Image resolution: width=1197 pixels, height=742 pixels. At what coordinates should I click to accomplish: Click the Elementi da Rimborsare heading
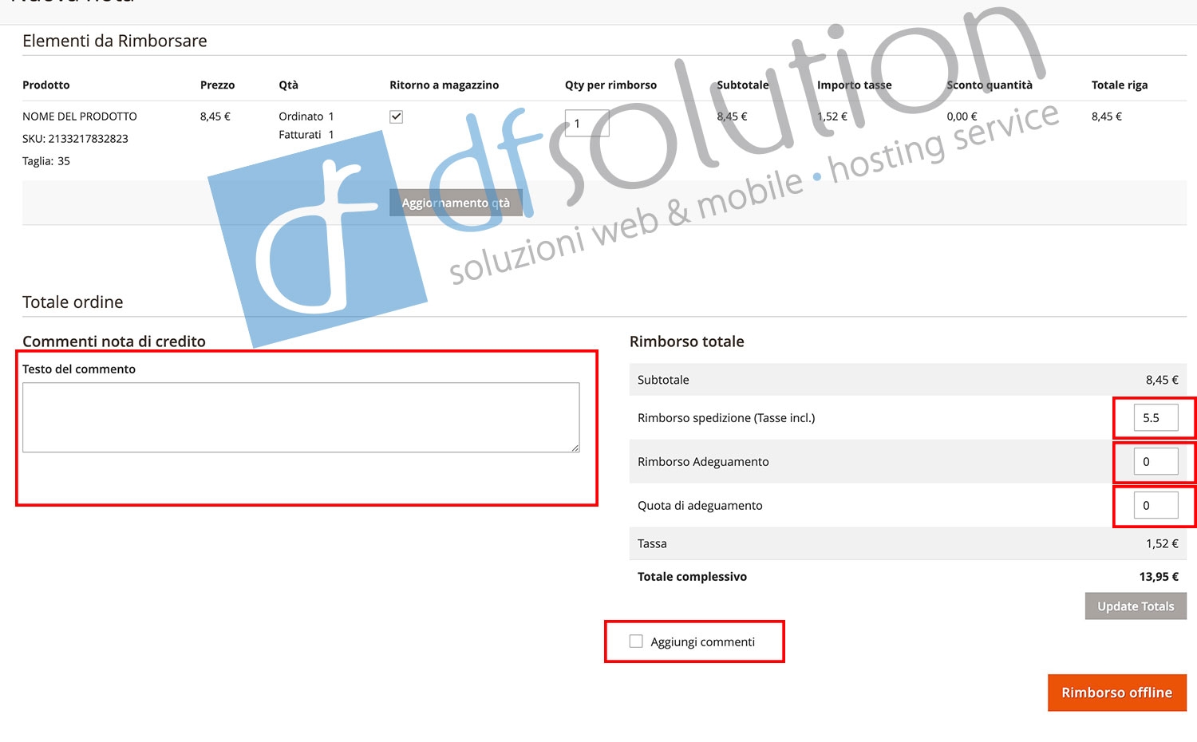click(115, 41)
